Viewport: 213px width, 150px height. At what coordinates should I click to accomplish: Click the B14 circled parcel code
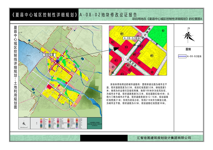point(126,47)
